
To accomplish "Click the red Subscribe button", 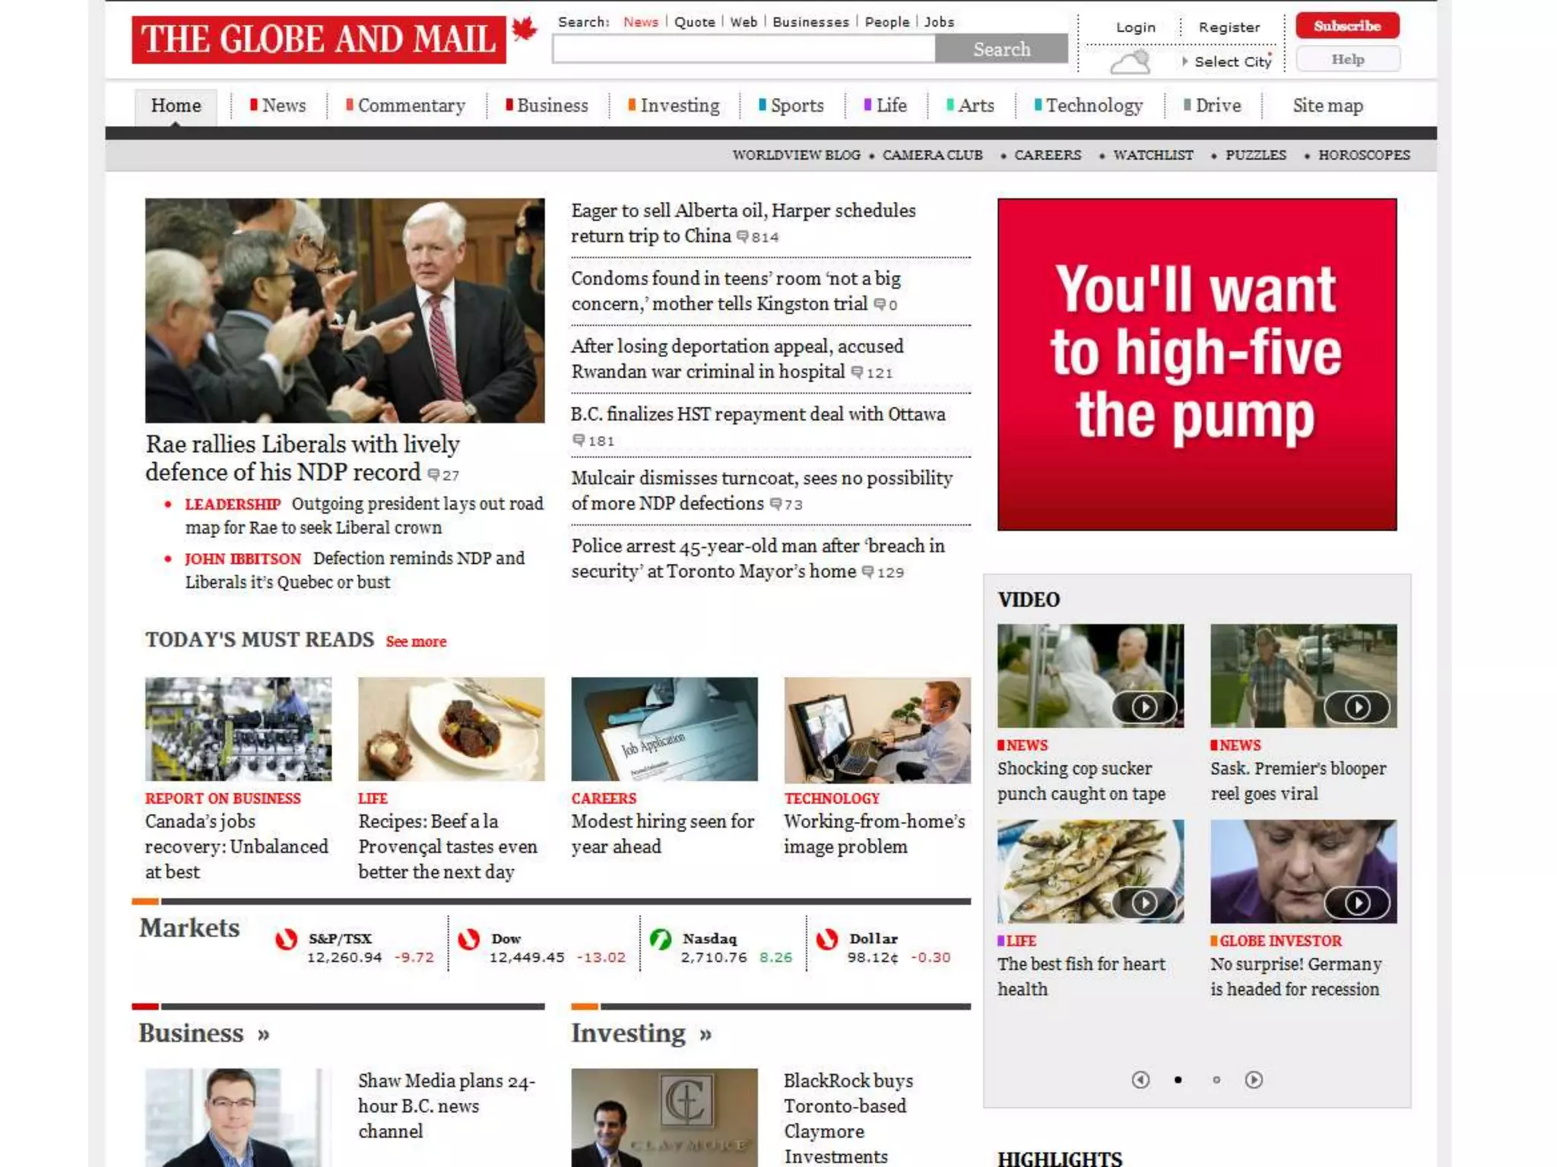I will (1346, 26).
